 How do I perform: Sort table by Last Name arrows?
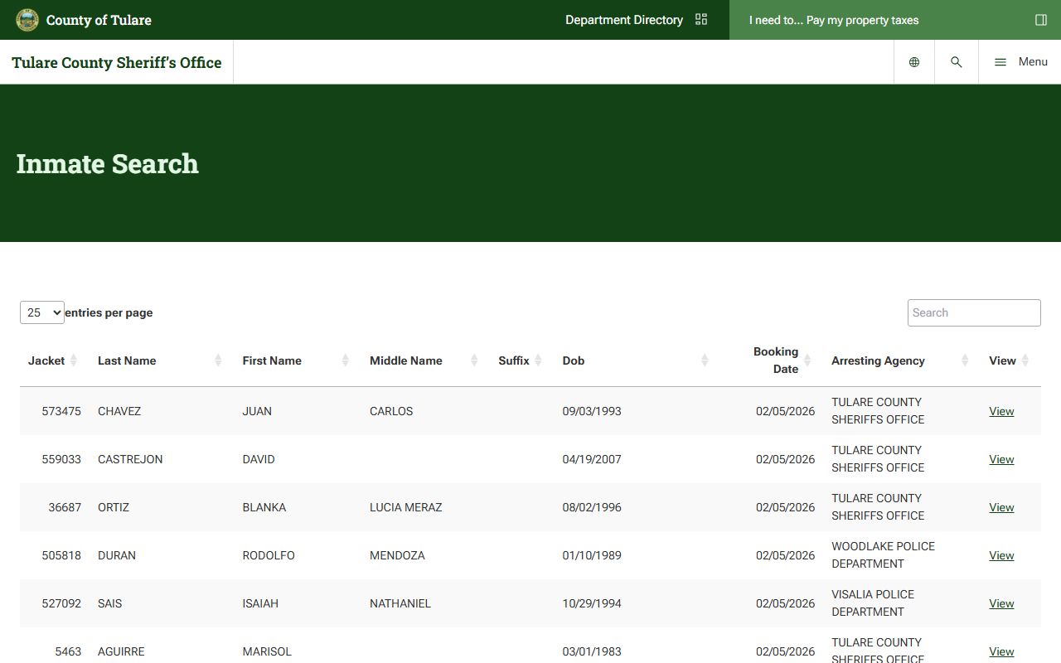click(218, 361)
